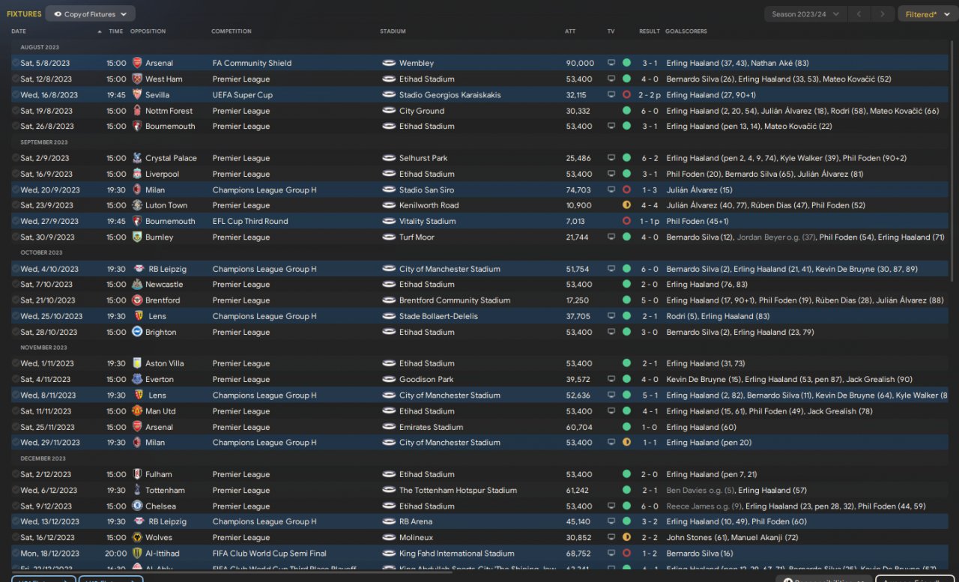The width and height of the screenshot is (959, 582).
Task: Click the Tottenham club badge
Action: click(137, 491)
